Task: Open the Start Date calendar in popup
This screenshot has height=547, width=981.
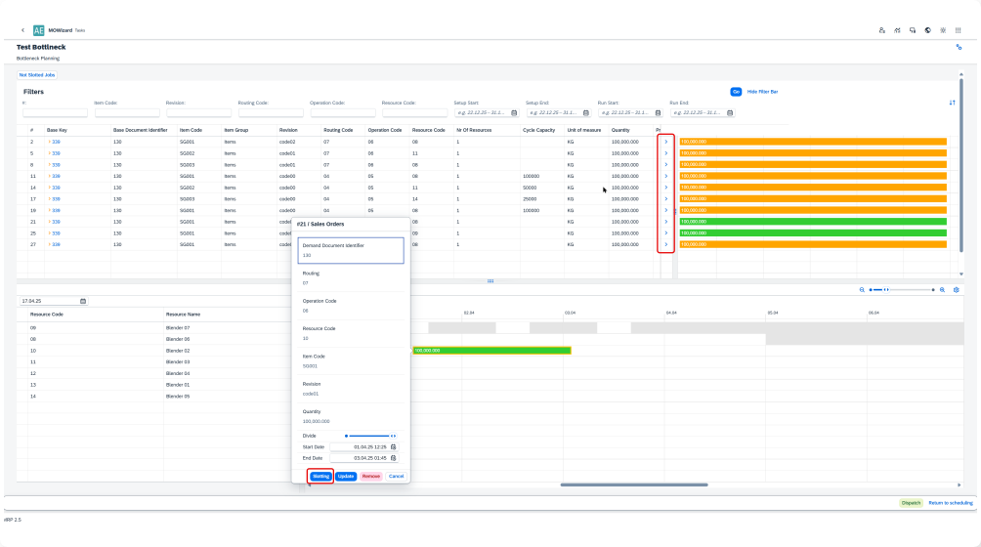Action: pos(394,446)
